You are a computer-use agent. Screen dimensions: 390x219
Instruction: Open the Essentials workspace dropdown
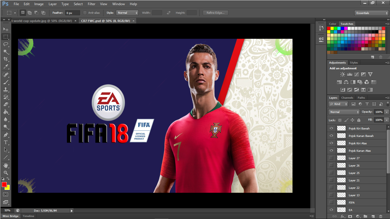371,13
